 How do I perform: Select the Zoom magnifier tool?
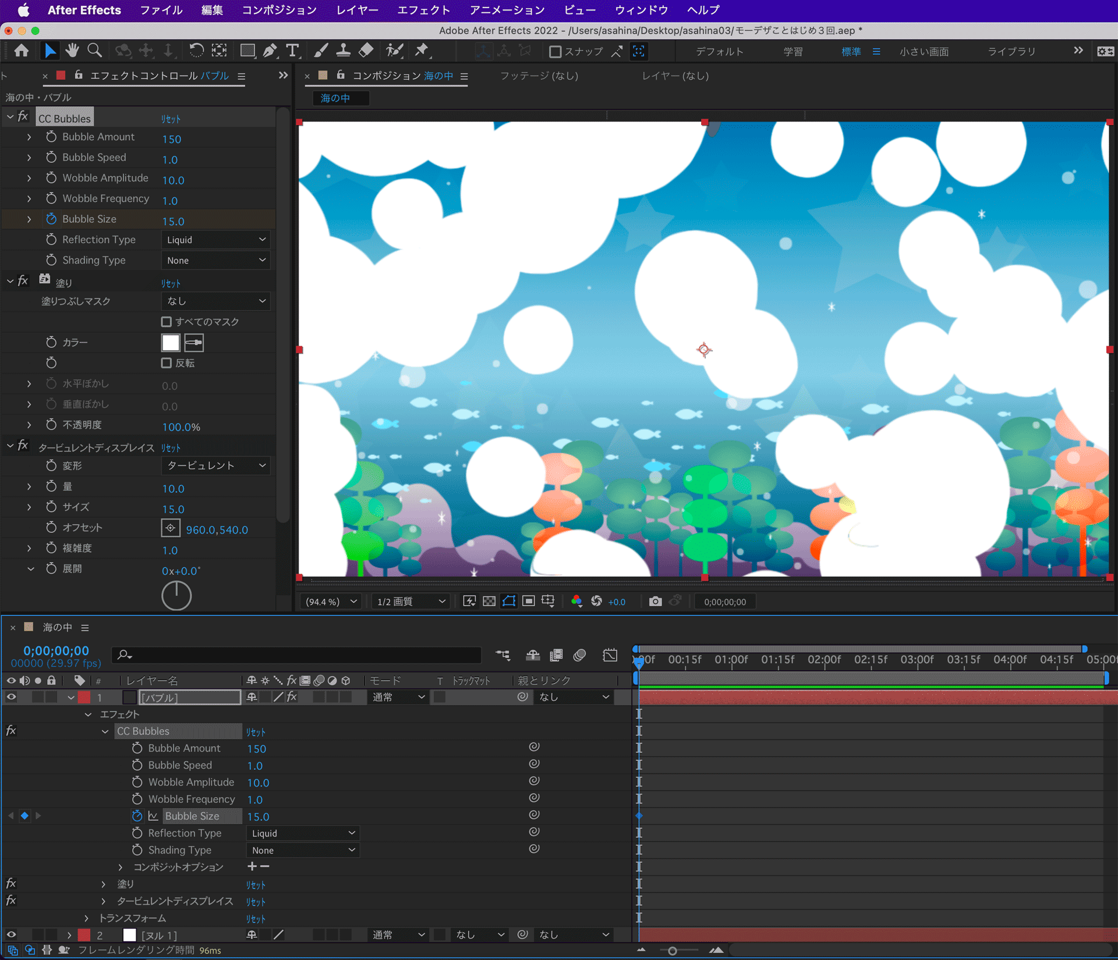point(94,51)
